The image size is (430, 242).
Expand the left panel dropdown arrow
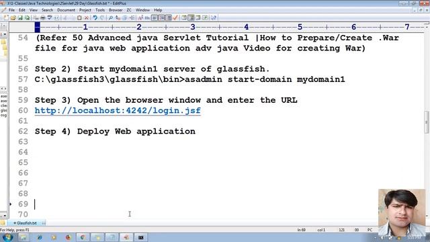click(5, 34)
